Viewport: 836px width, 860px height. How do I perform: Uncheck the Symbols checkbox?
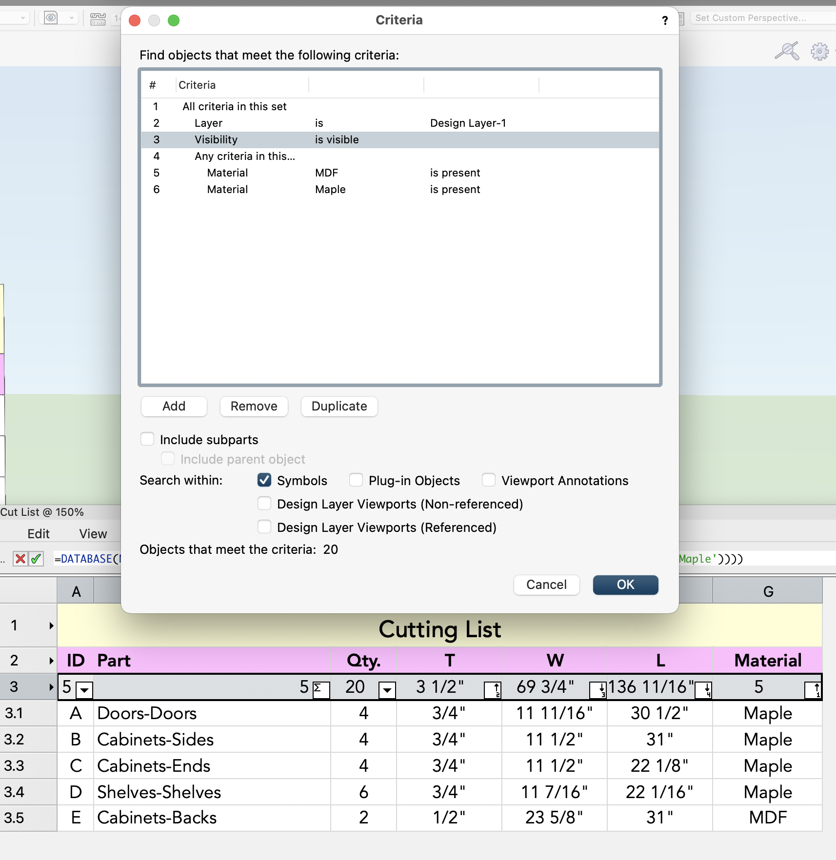click(264, 480)
